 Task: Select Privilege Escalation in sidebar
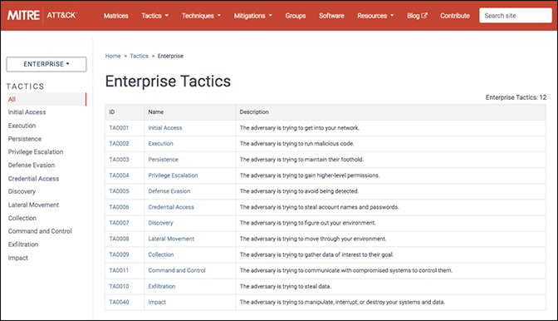click(36, 152)
